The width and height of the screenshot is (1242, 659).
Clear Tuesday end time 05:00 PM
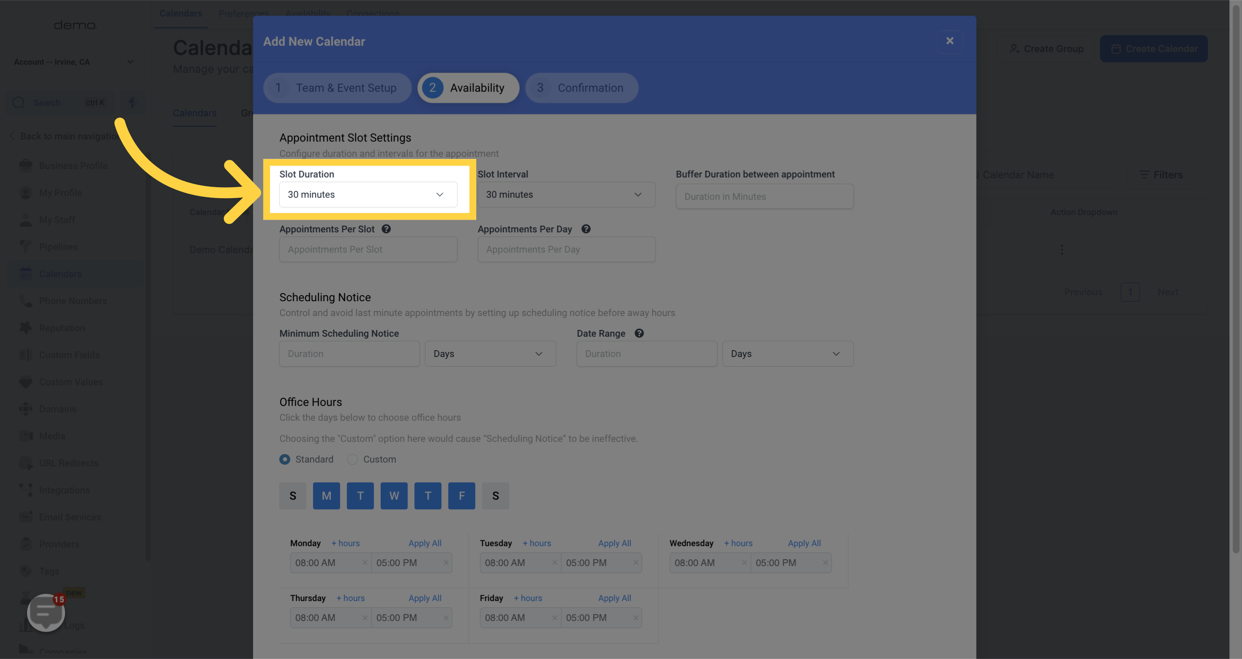636,563
